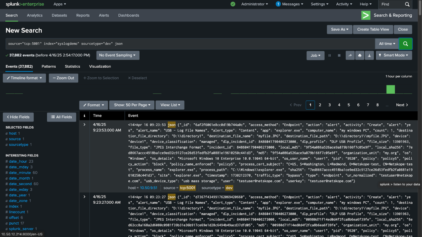
Task: Click the Create Table View button
Action: 373,30
